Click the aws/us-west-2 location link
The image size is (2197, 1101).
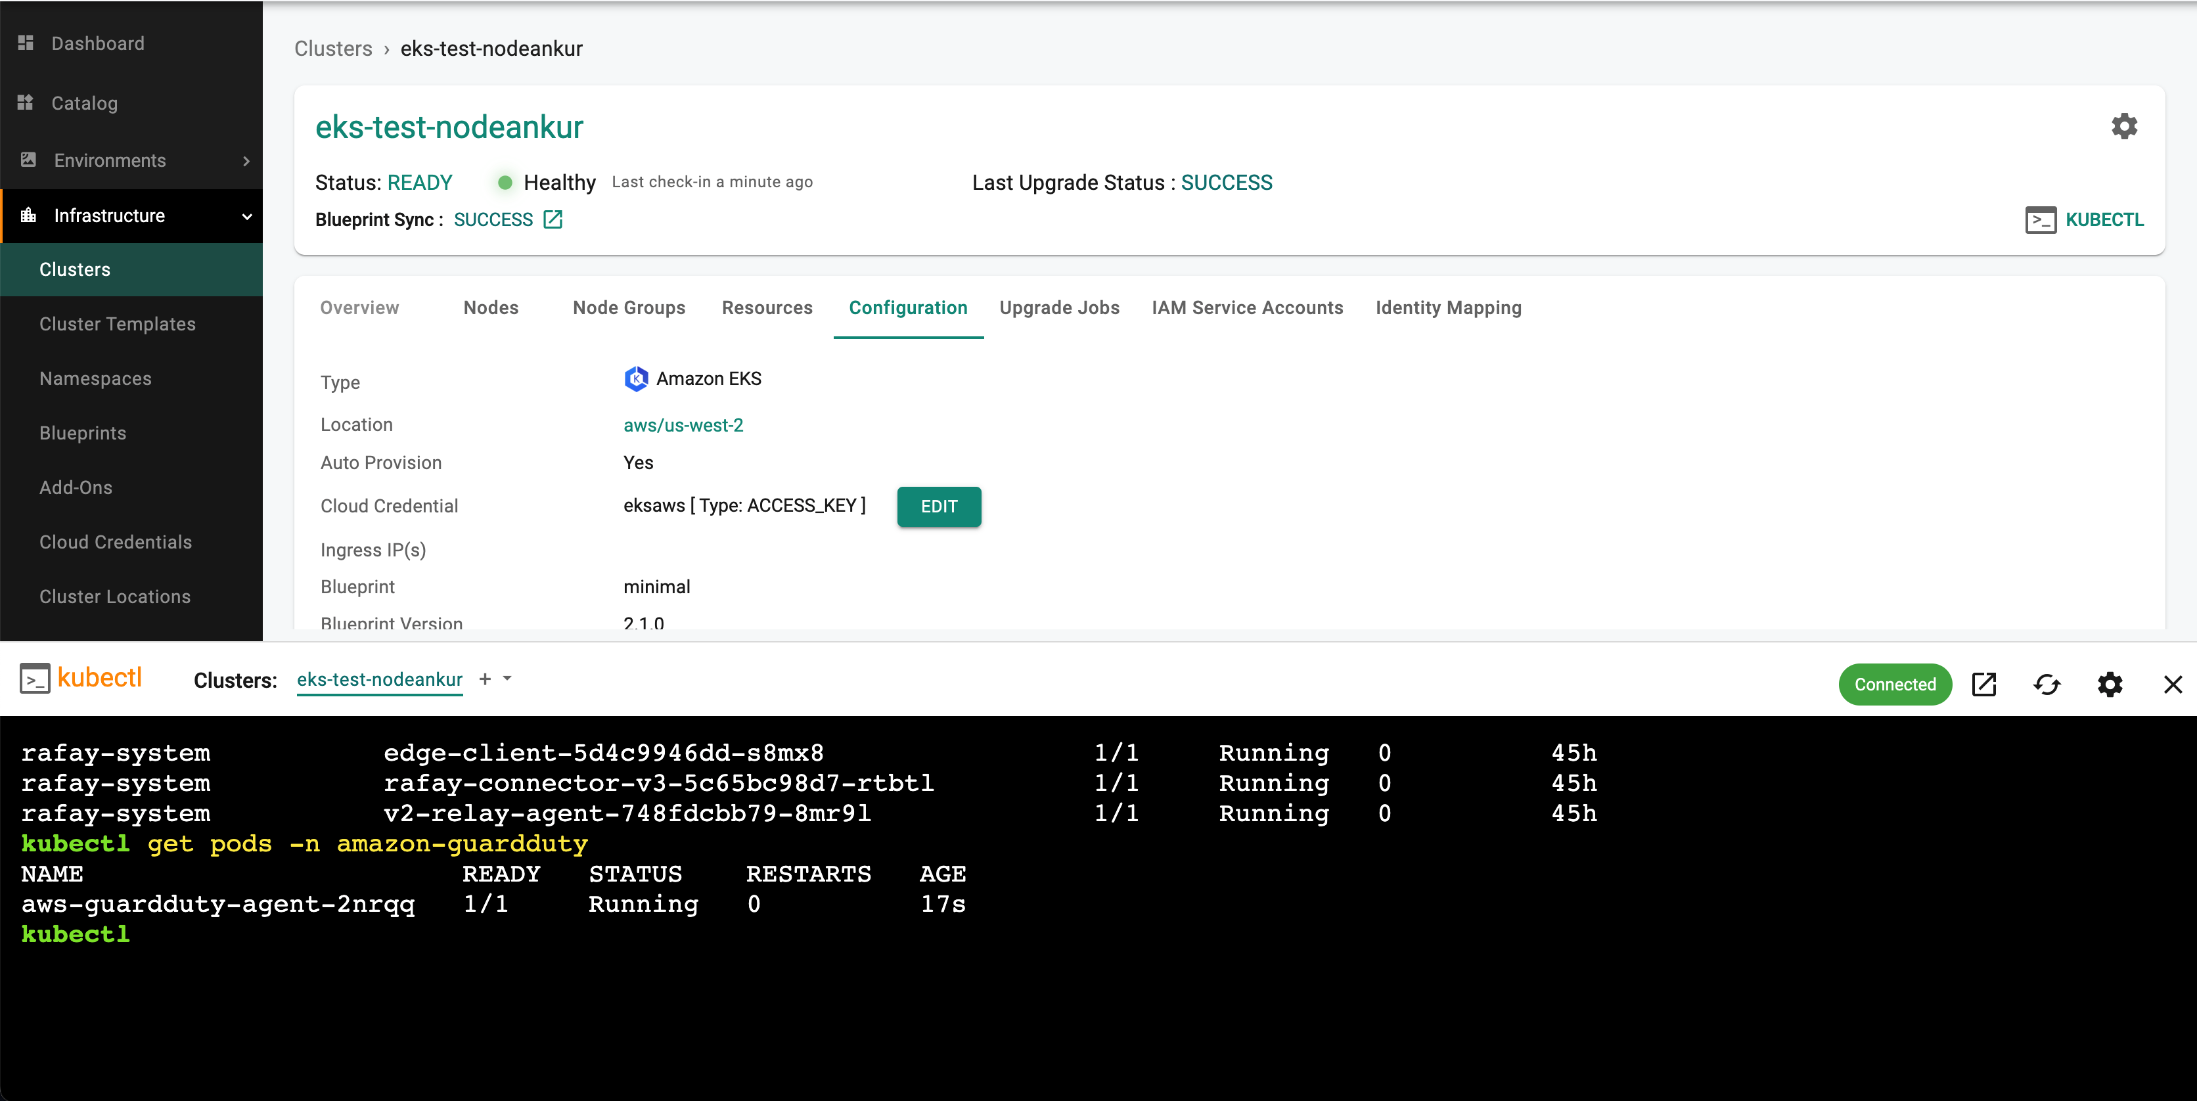pyautogui.click(x=684, y=426)
